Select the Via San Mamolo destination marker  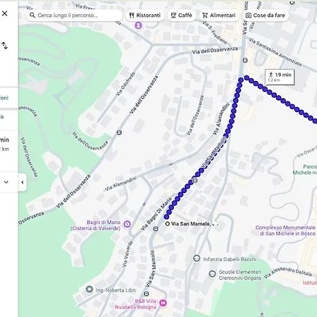[168, 224]
